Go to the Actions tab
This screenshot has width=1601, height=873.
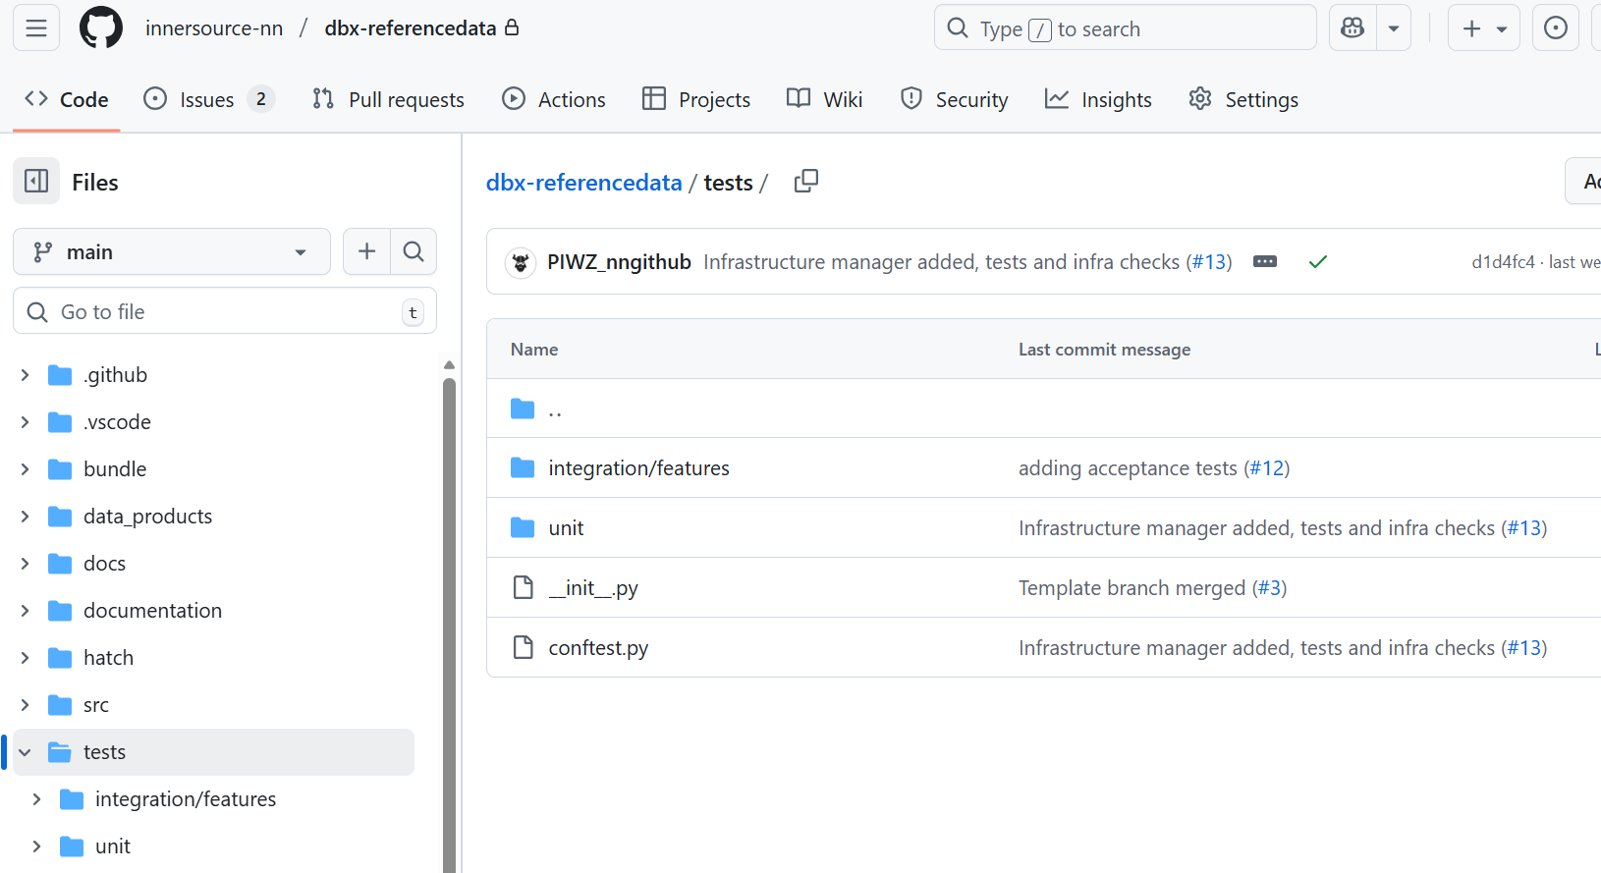[x=554, y=99]
